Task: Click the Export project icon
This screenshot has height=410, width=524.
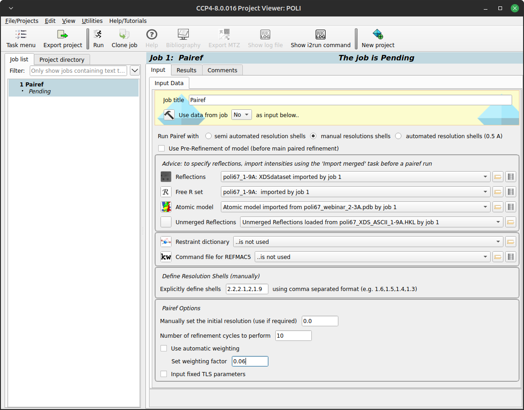Action: click(63, 38)
